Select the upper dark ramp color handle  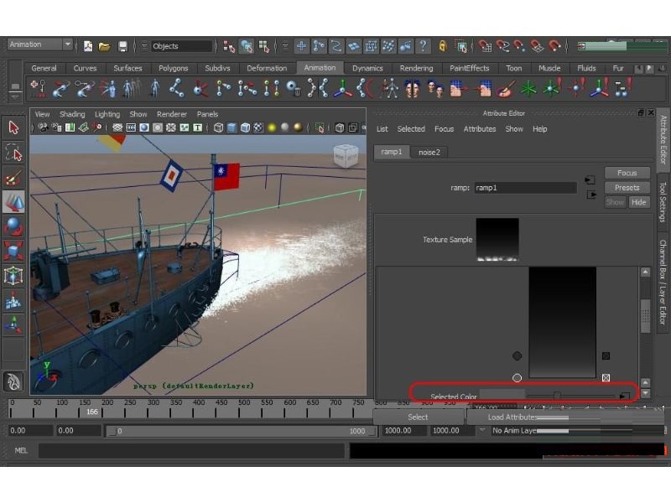click(x=517, y=355)
